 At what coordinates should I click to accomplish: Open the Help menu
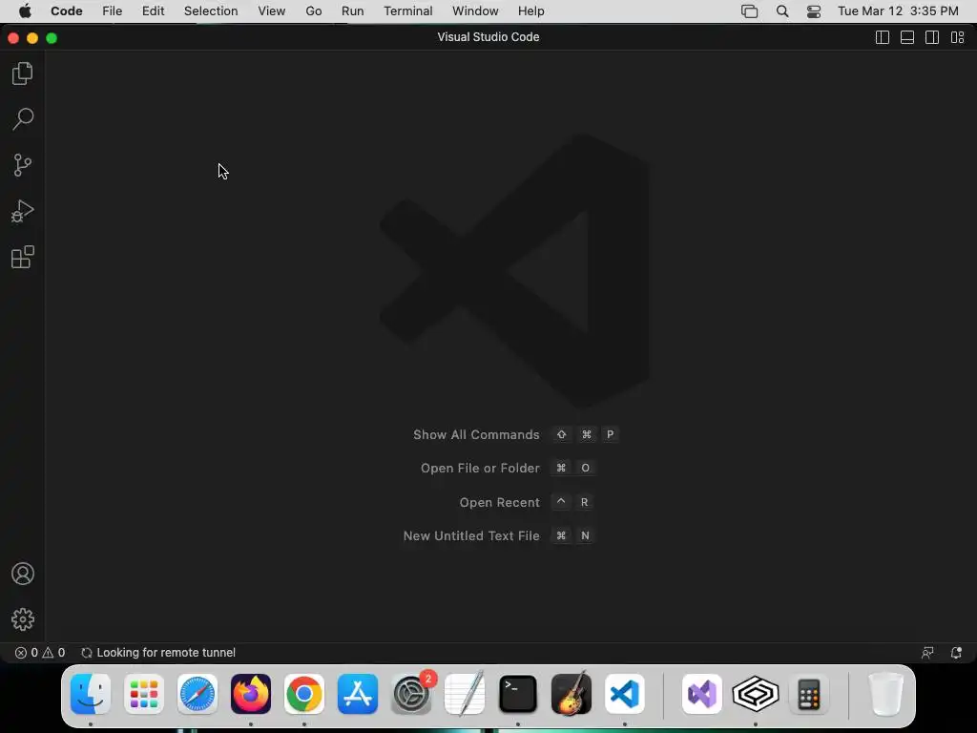(x=530, y=11)
